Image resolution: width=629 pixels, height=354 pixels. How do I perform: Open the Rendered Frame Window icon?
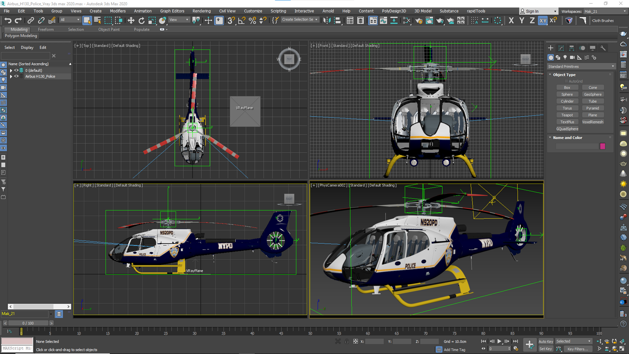429,20
